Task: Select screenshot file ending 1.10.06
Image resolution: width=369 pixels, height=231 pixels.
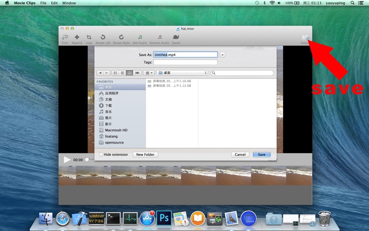Action: [x=172, y=81]
